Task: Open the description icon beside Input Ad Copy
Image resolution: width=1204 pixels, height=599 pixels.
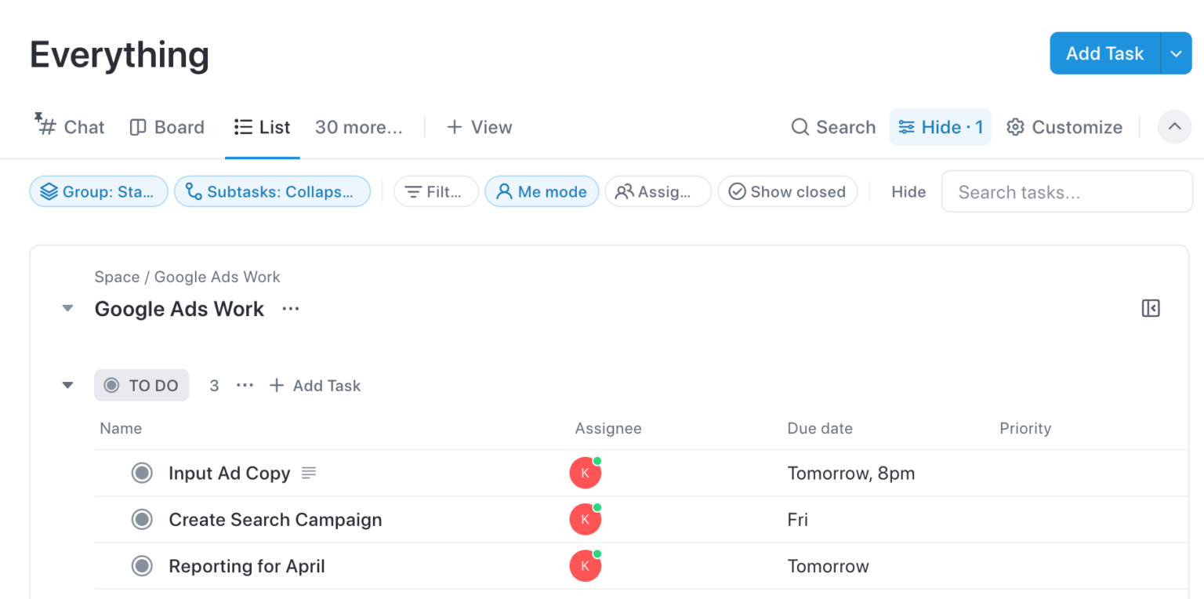Action: click(x=309, y=473)
